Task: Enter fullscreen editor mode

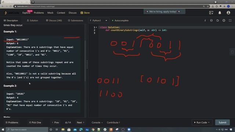Action: click(230, 21)
